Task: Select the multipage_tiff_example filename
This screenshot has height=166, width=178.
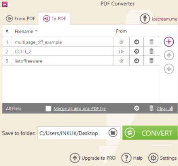Action: coord(38,42)
